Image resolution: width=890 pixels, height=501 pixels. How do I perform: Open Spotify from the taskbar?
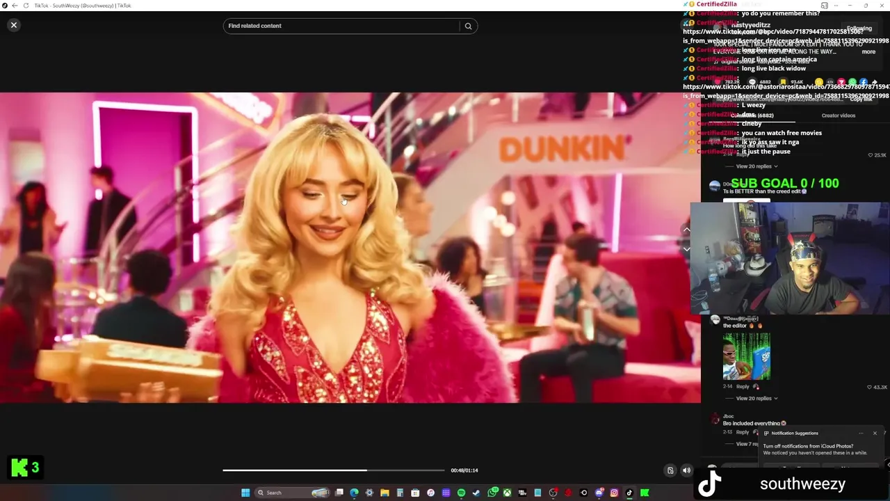click(x=461, y=493)
